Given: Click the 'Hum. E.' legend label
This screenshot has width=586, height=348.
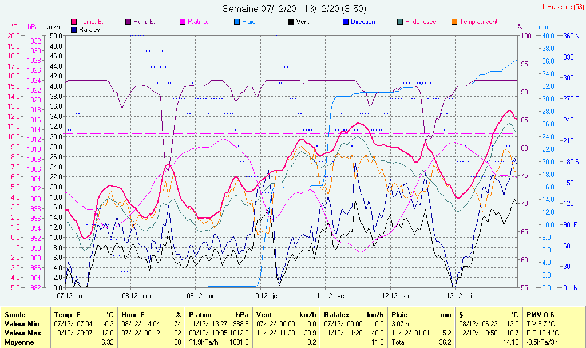Looking at the screenshot, I should pyautogui.click(x=144, y=22).
